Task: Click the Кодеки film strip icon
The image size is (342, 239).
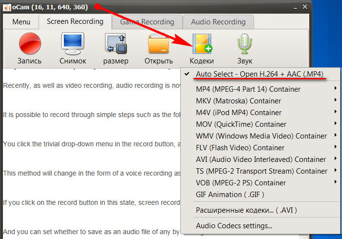Action: (x=202, y=43)
